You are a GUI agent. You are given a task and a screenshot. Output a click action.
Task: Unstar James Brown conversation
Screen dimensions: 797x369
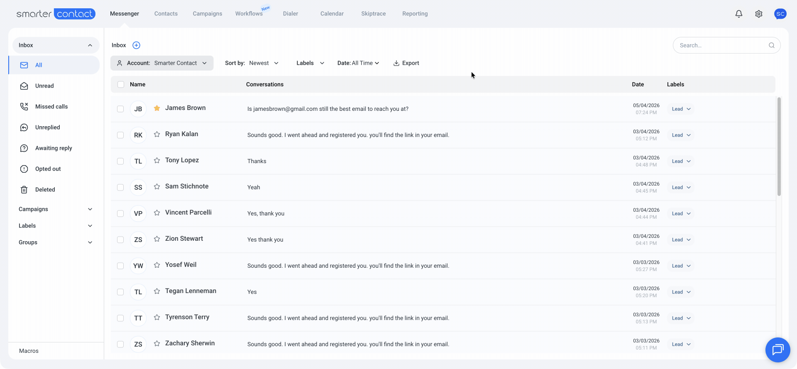(157, 108)
